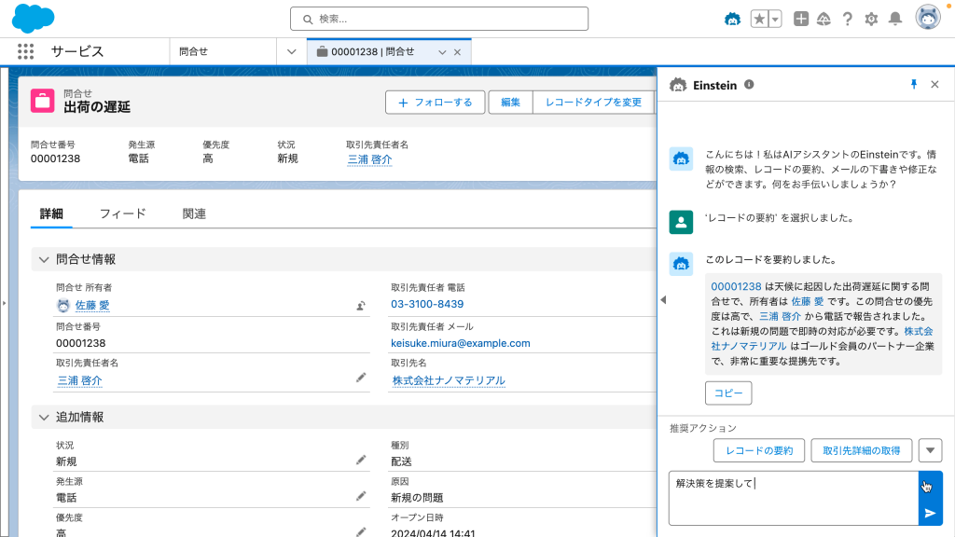Click the 佐藤 愛 owner avatar icon
Screen dimensions: 955x537
tap(63, 305)
